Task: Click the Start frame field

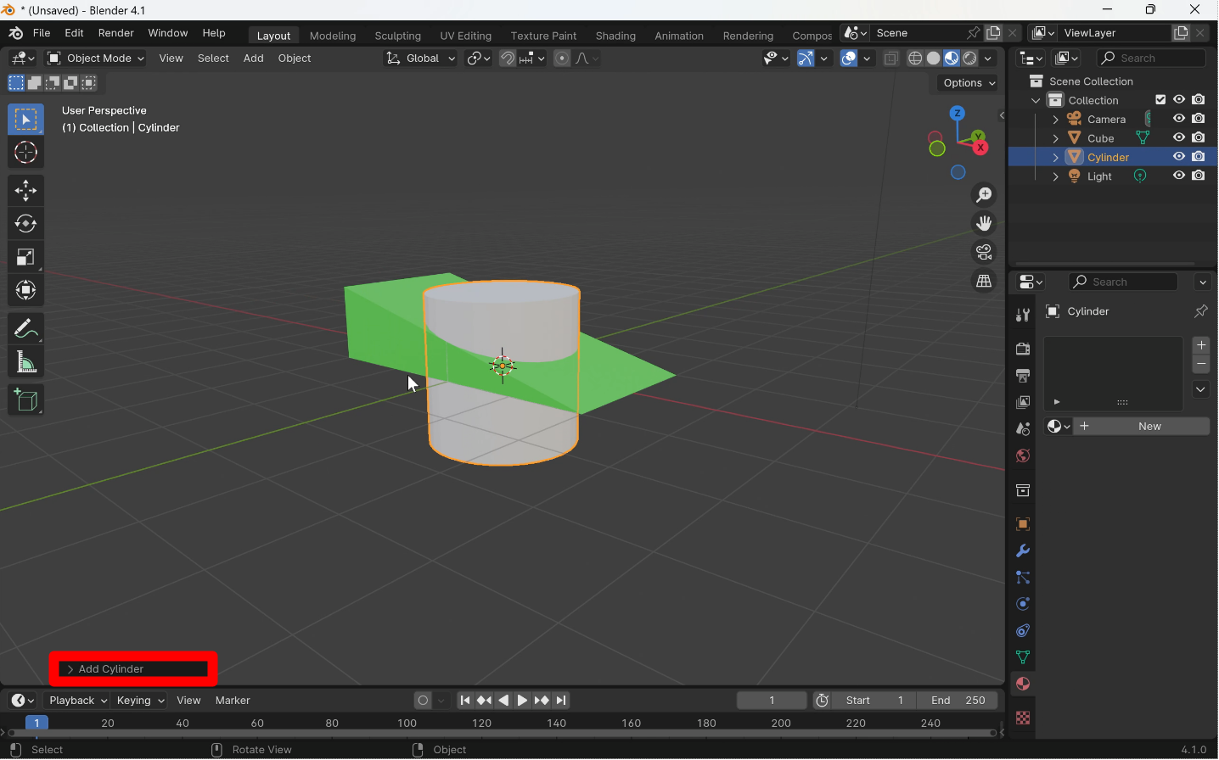Action: pyautogui.click(x=874, y=701)
